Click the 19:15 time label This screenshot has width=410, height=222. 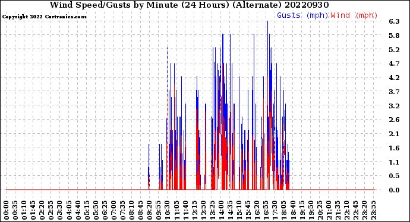point(301,210)
